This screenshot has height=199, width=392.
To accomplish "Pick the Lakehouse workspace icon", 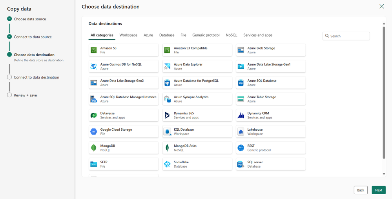I will pos(241,131).
